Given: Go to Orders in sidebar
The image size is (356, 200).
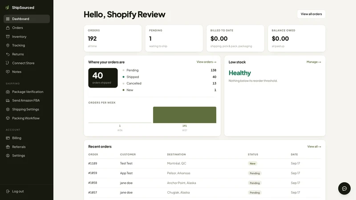Looking at the screenshot, I should pos(27,28).
